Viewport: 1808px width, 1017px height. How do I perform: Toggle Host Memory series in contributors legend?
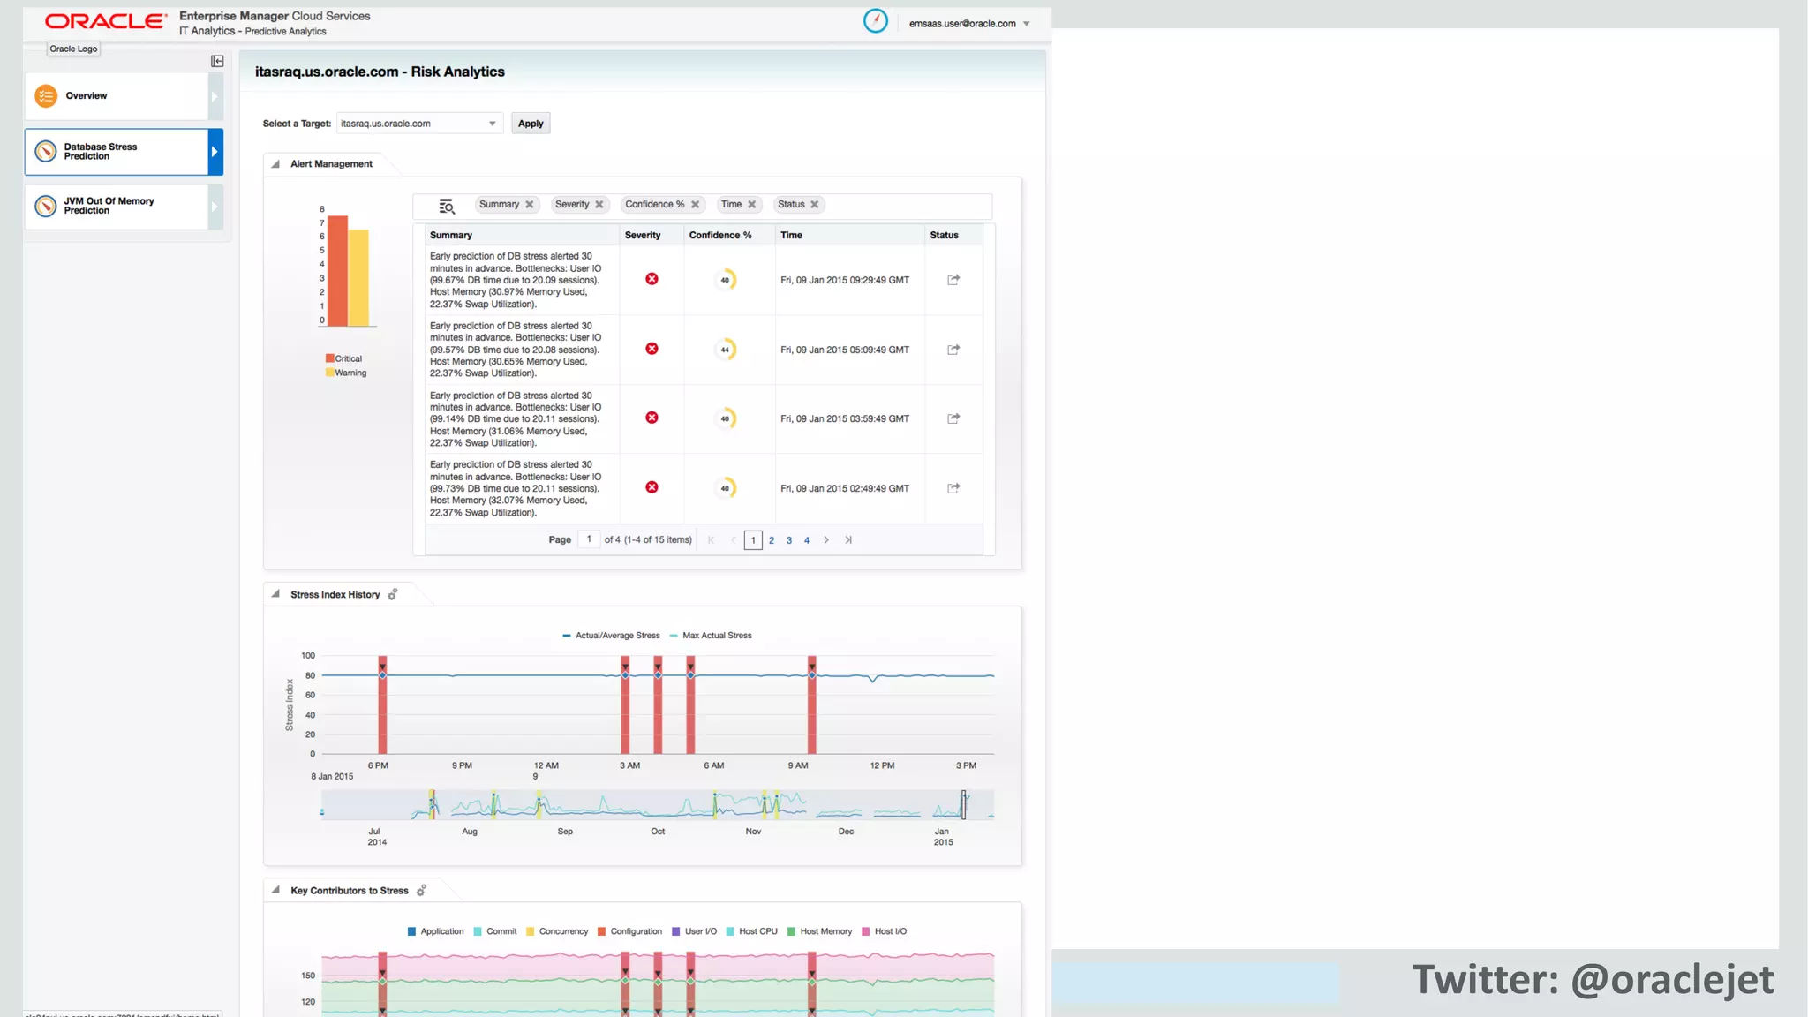[820, 931]
